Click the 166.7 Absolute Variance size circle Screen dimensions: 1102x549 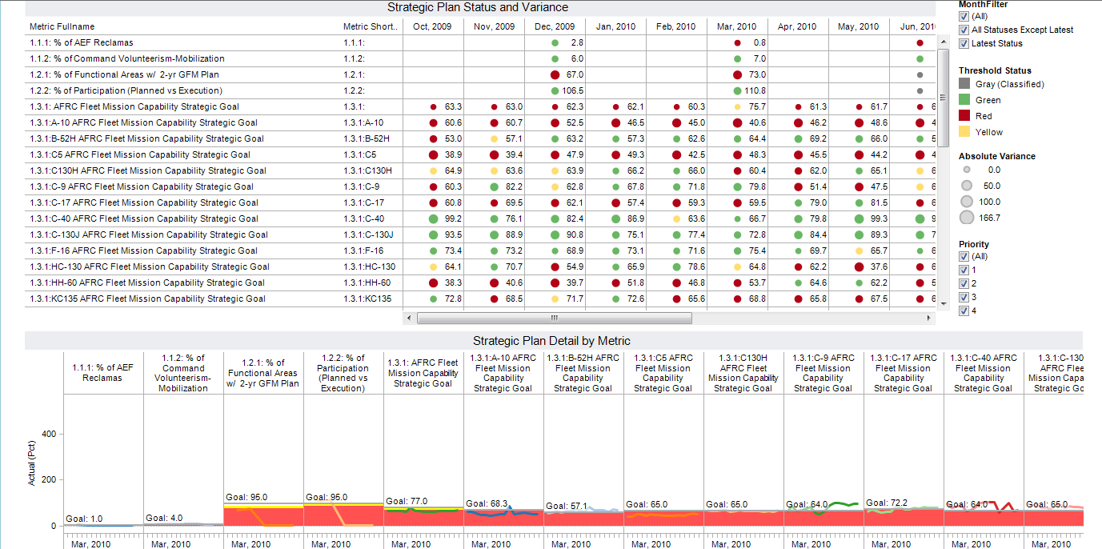(x=967, y=217)
